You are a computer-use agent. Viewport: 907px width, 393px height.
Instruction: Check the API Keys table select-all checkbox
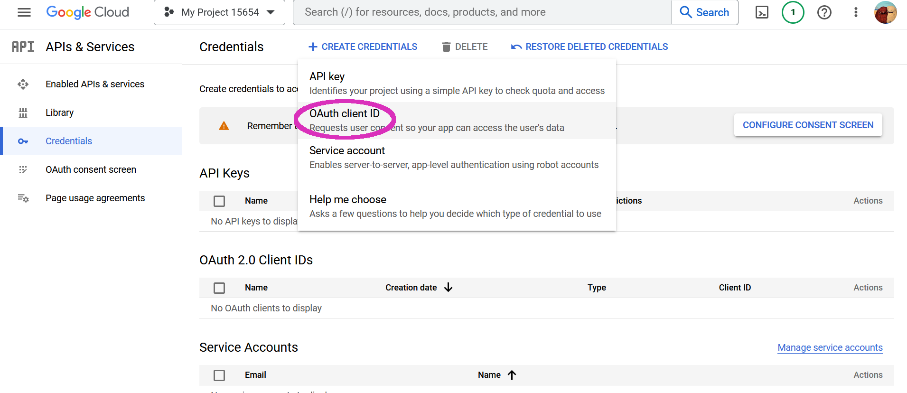coord(219,201)
